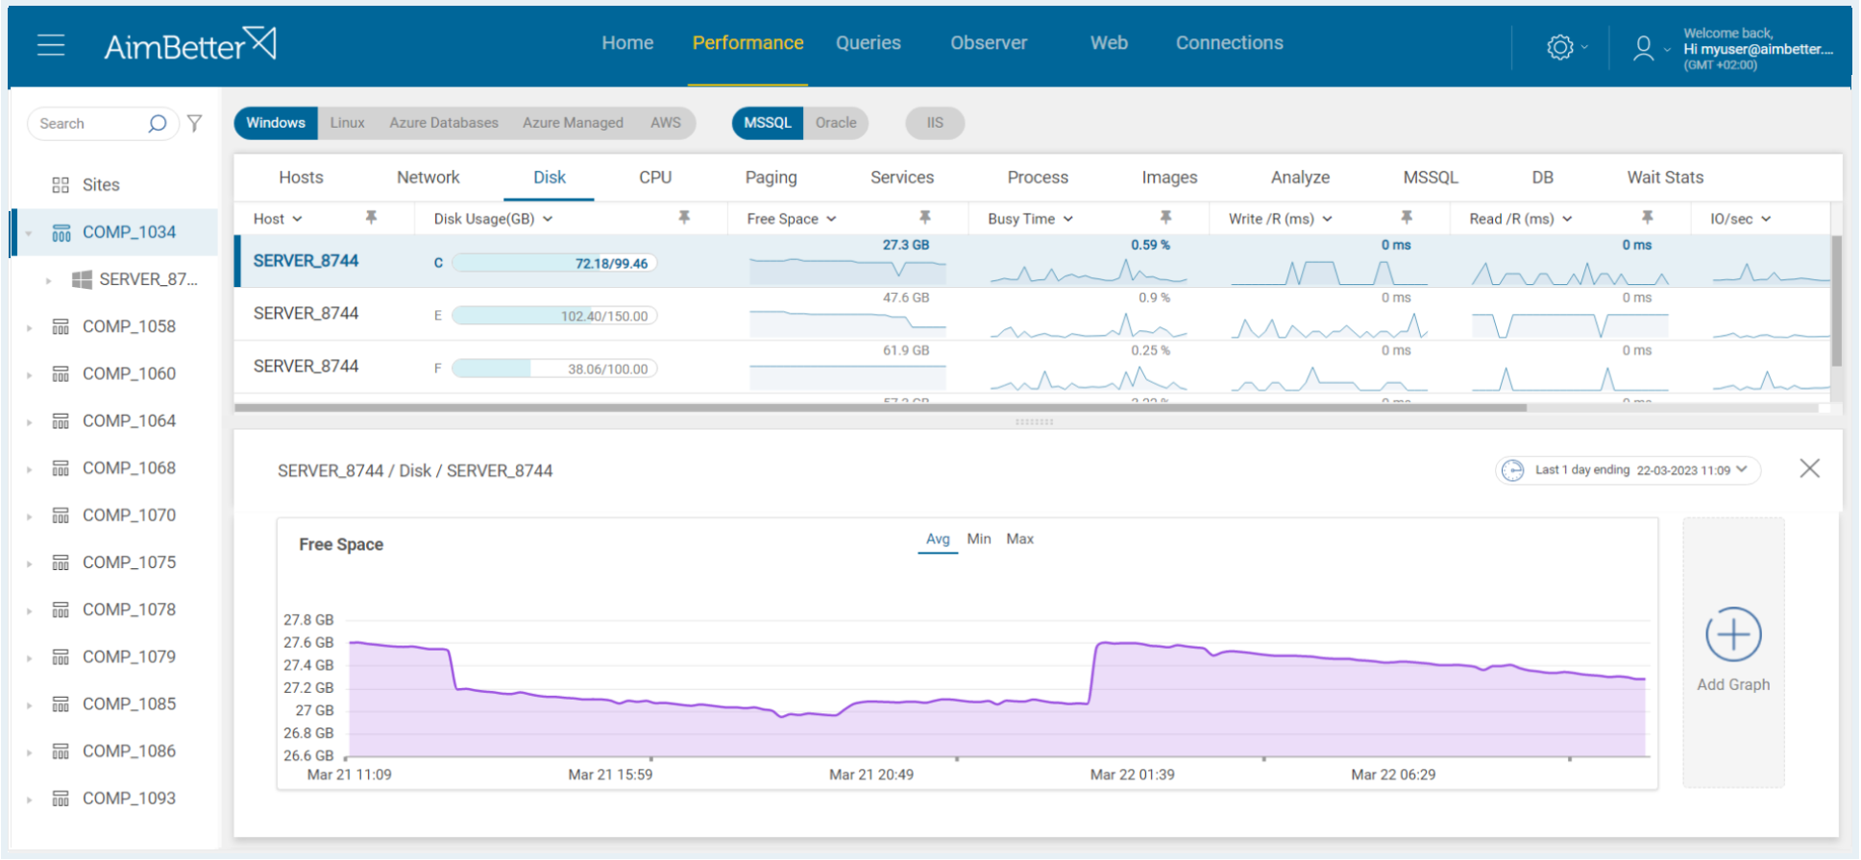Pin the Disk Usage(GB) column

coord(684,218)
